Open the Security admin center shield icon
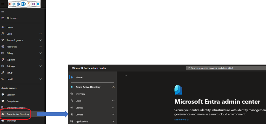This screenshot has width=266, height=124. (x=3, y=95)
